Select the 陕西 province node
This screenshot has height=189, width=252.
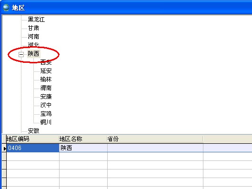point(33,54)
